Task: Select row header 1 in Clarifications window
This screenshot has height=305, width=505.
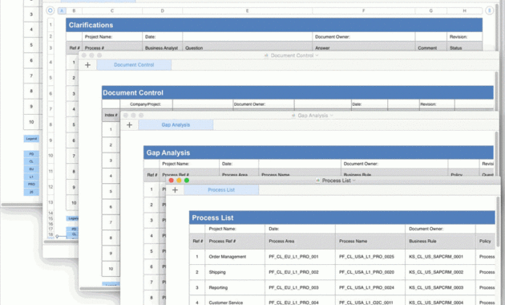Action: coord(50,25)
